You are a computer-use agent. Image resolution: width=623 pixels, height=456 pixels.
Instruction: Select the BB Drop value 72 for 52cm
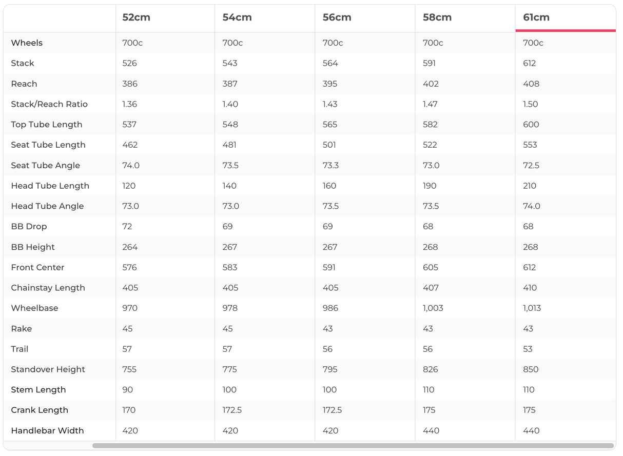tap(127, 227)
